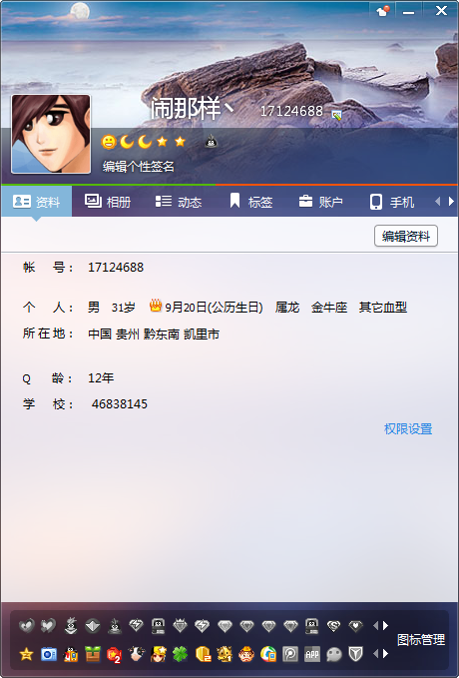Open the 权限设置 link
This screenshot has width=459, height=678.
coord(408,429)
